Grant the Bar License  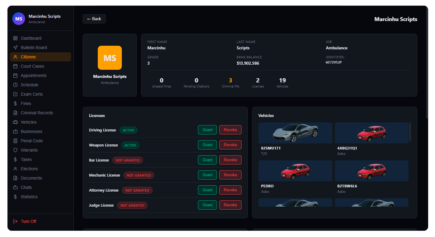tap(207, 160)
